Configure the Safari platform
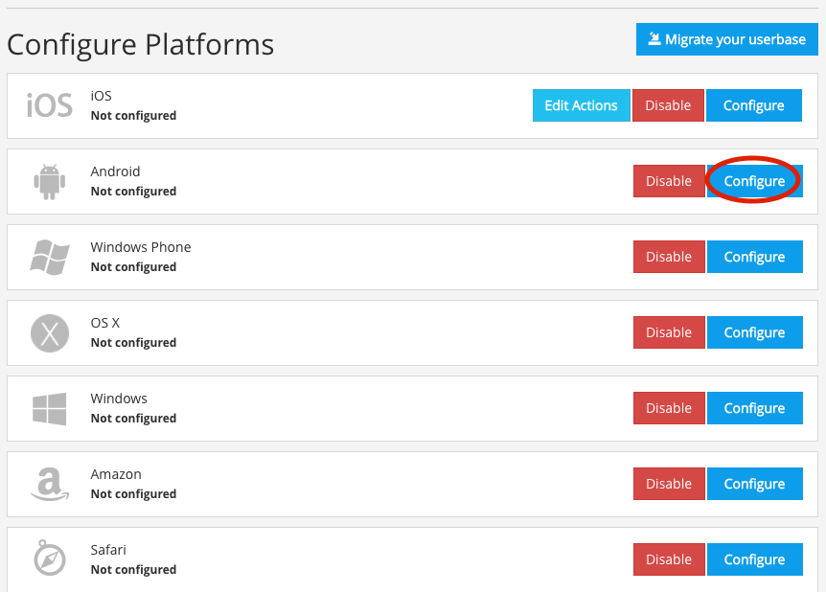The height and width of the screenshot is (592, 826). click(754, 559)
